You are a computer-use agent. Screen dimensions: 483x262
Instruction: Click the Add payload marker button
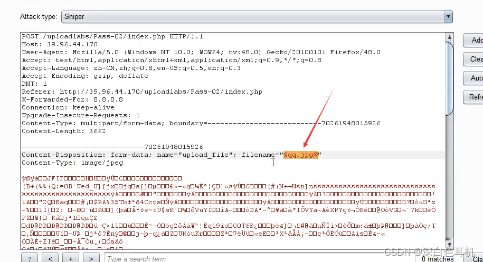click(x=473, y=40)
